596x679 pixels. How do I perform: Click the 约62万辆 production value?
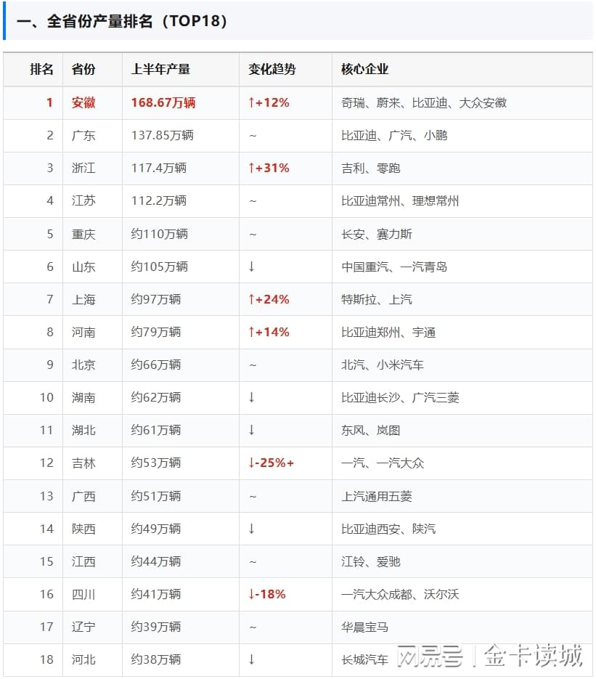[156, 397]
